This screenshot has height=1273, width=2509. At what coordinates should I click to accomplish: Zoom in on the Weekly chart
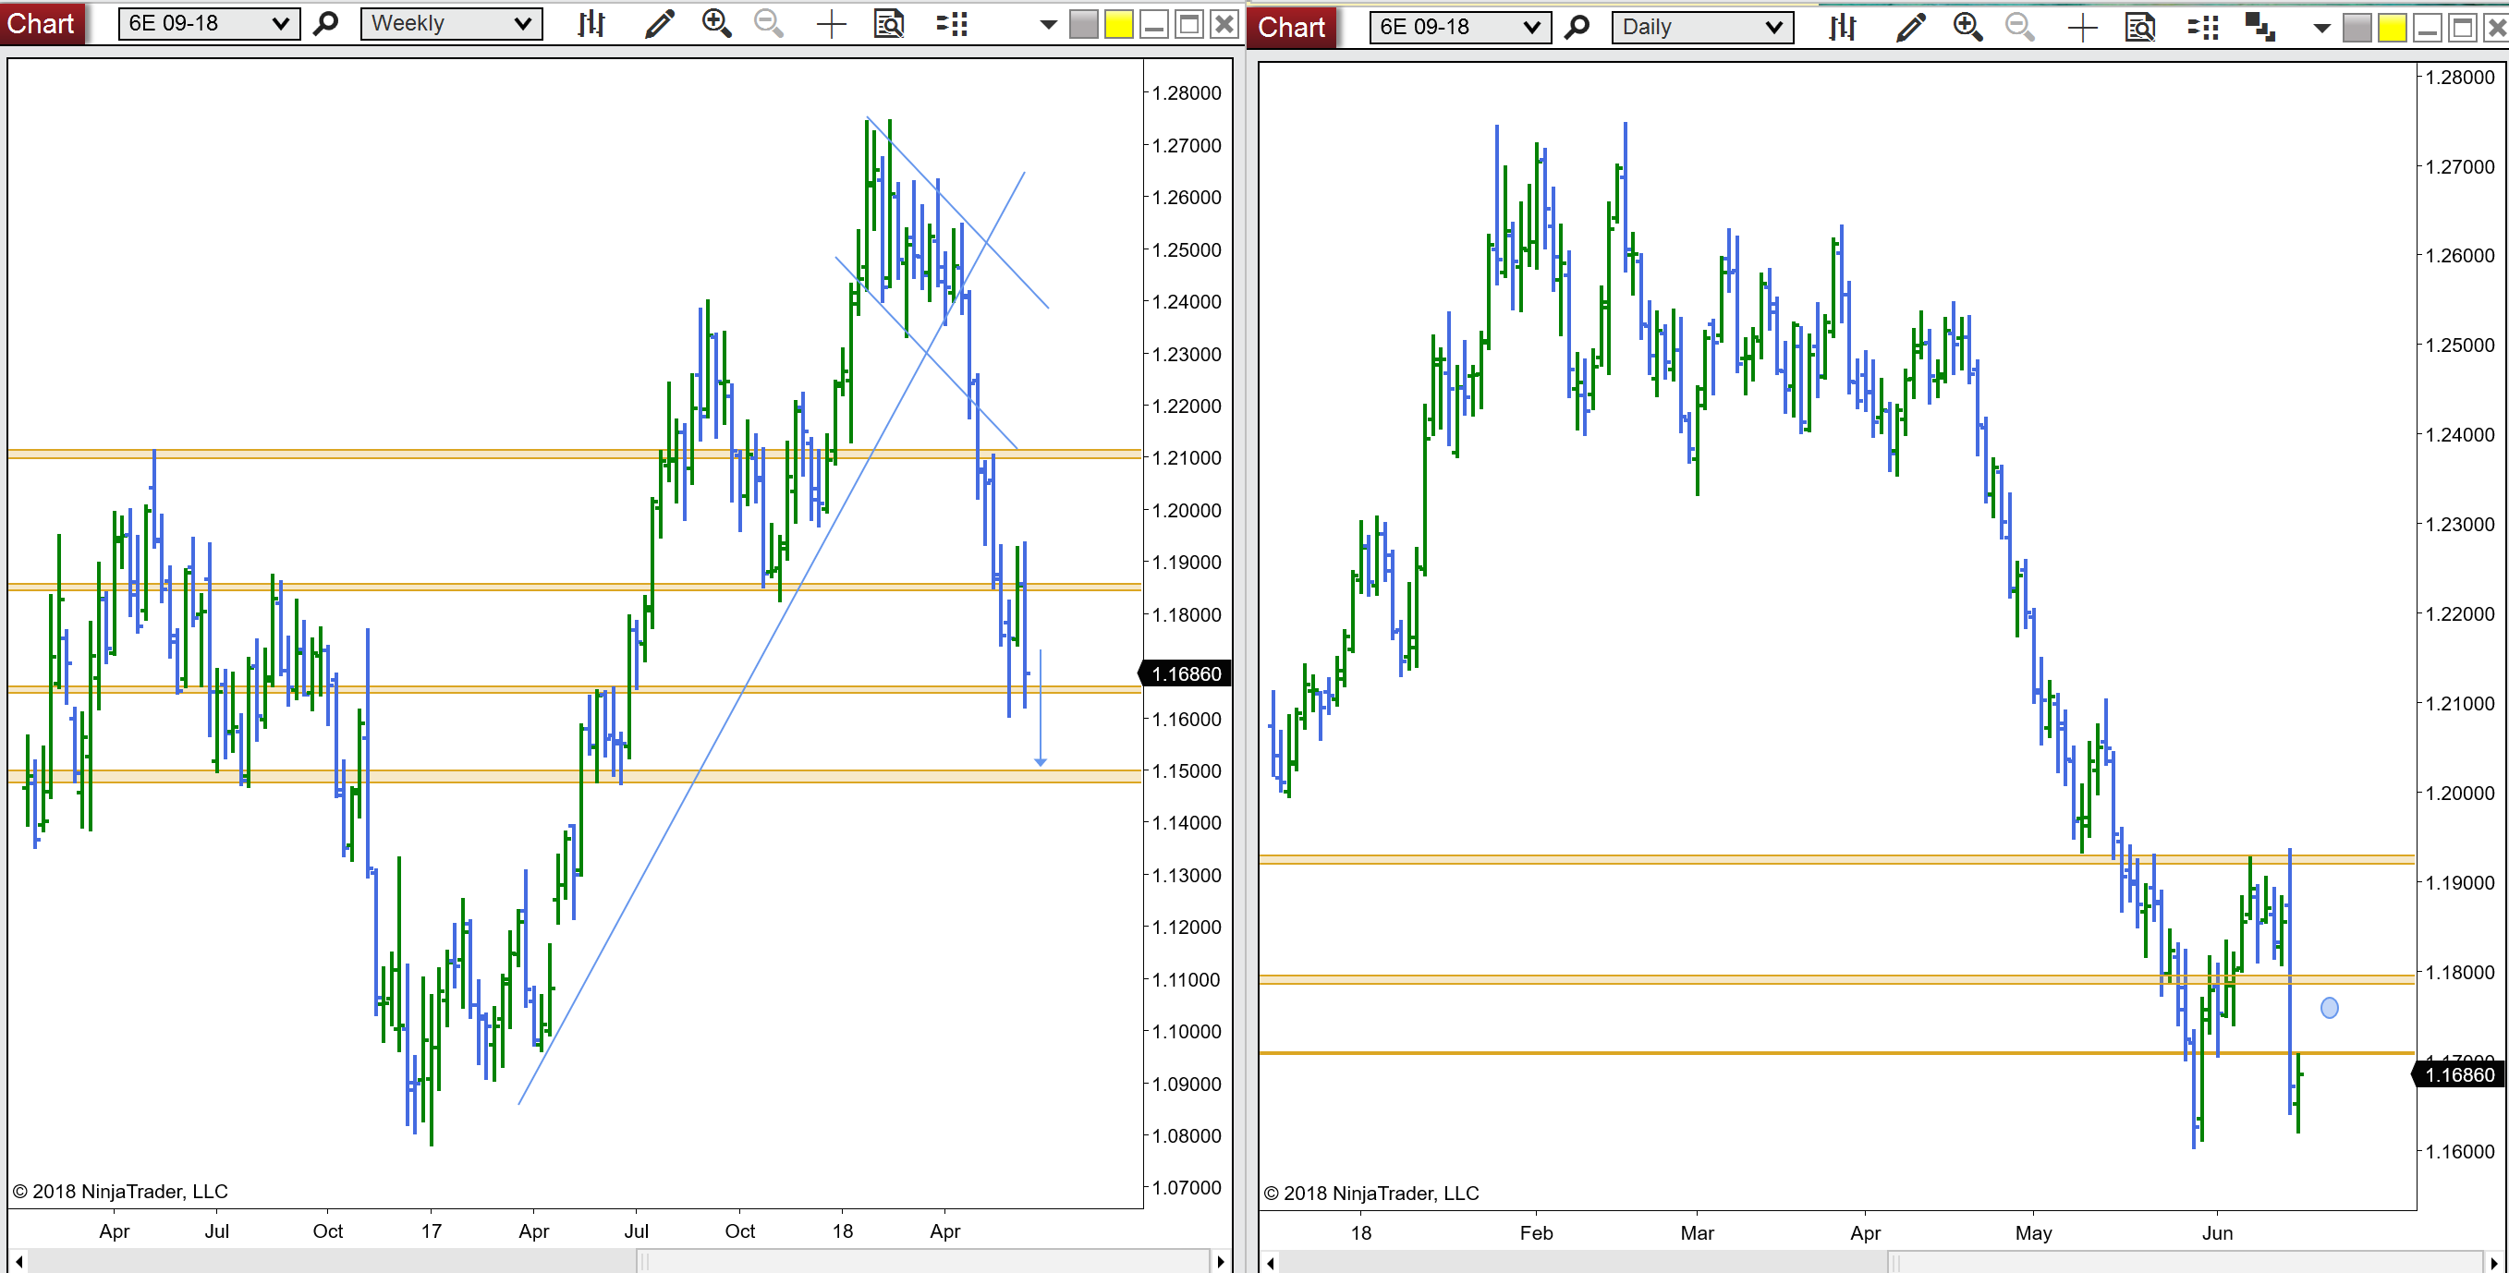coord(717,23)
